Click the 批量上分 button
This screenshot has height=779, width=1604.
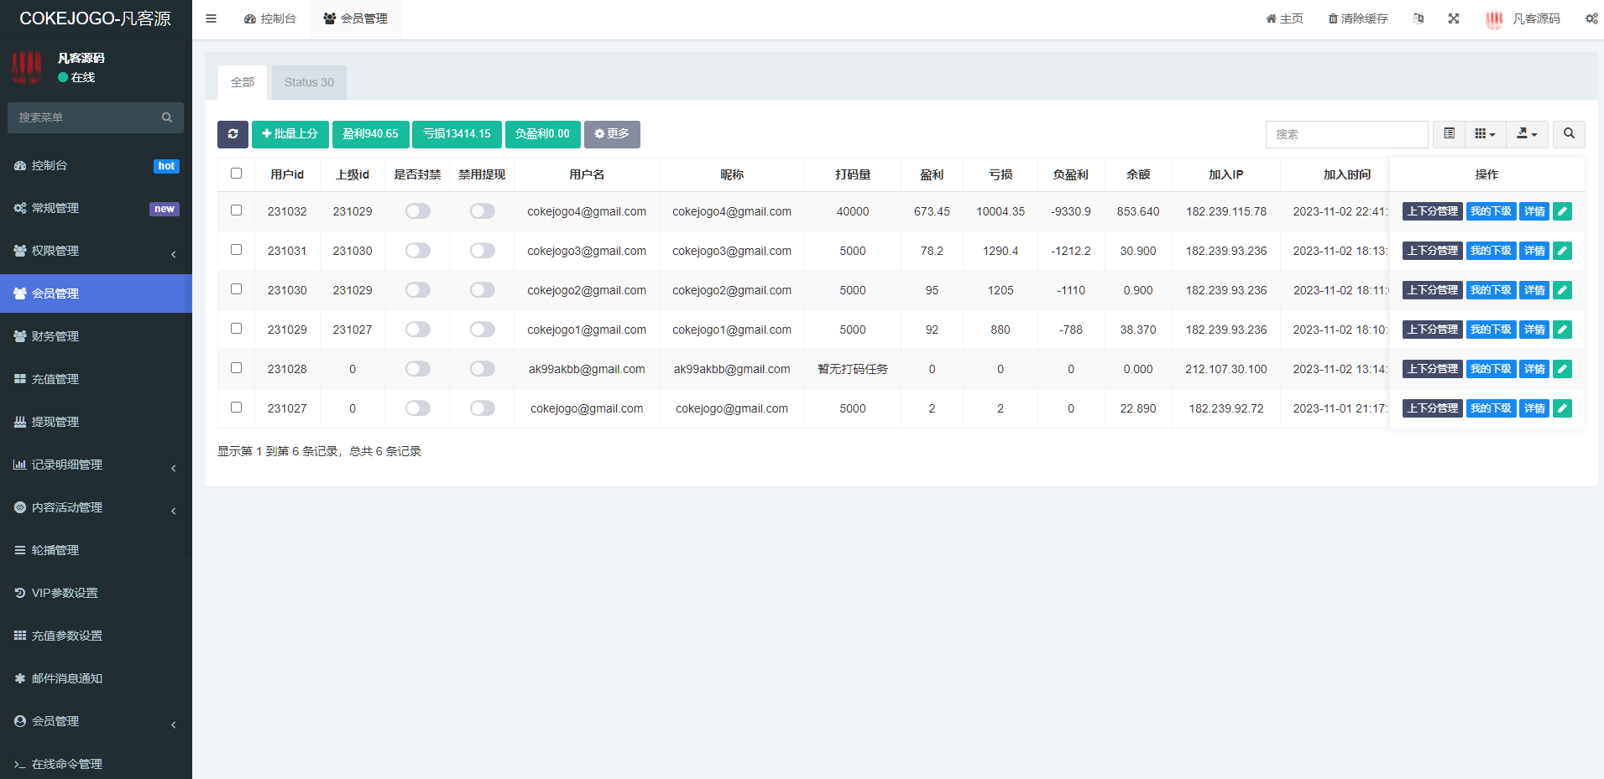[x=290, y=134]
